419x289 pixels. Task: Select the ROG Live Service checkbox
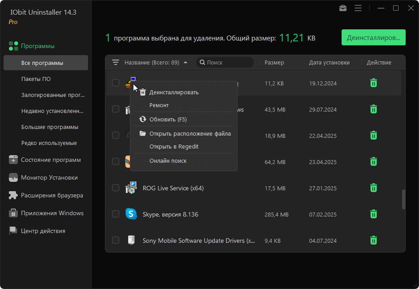(116, 188)
